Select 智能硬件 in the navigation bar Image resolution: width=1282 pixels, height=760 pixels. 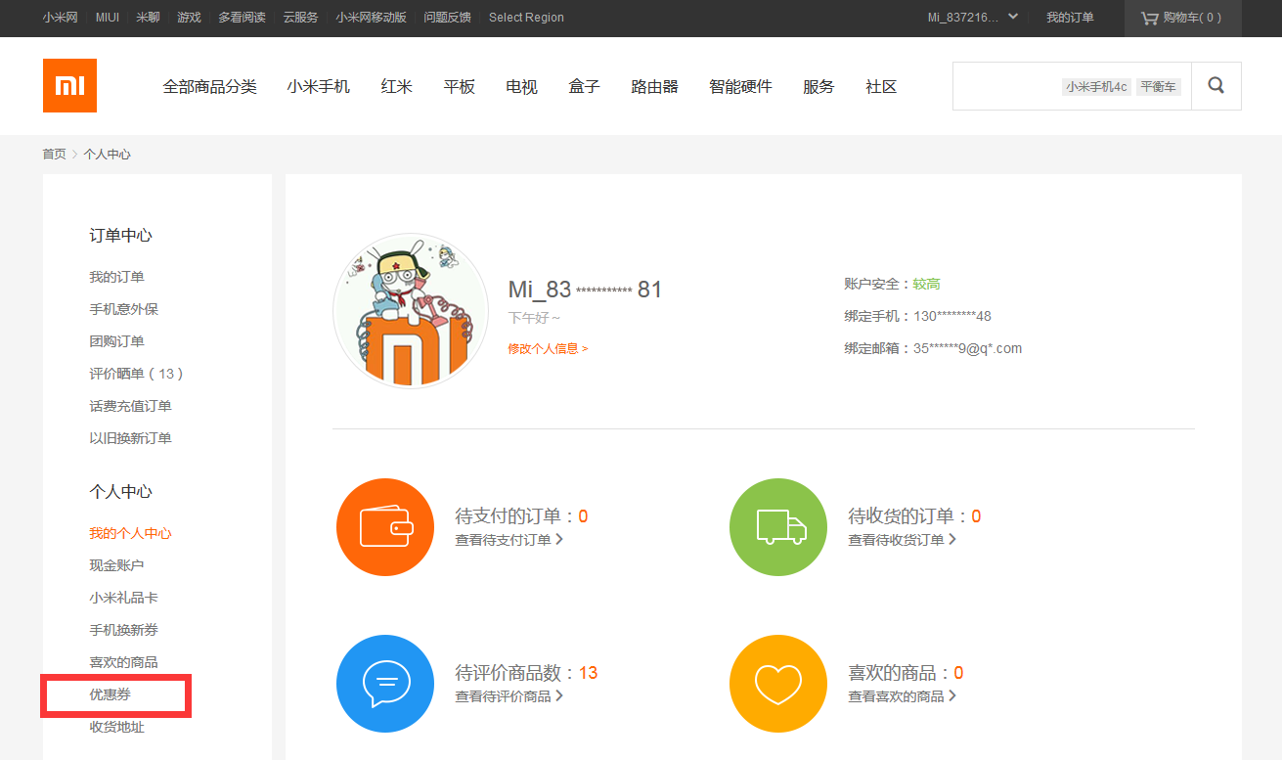click(740, 87)
